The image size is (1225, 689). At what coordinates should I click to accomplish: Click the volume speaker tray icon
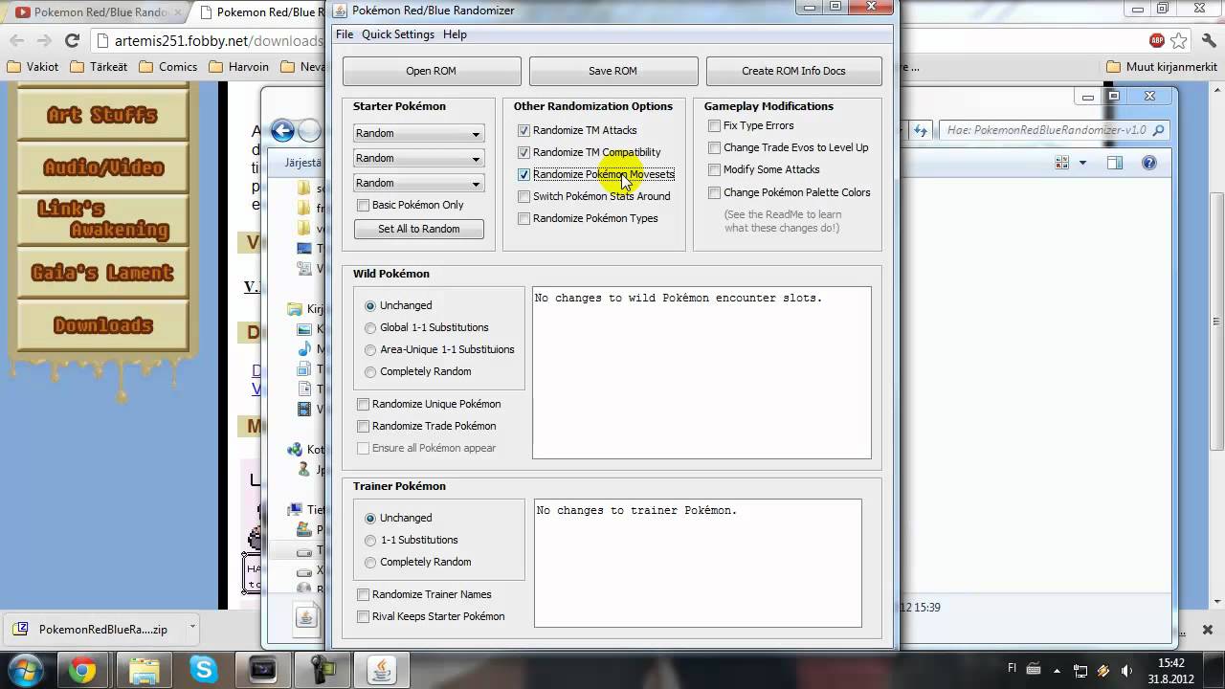point(1126,671)
